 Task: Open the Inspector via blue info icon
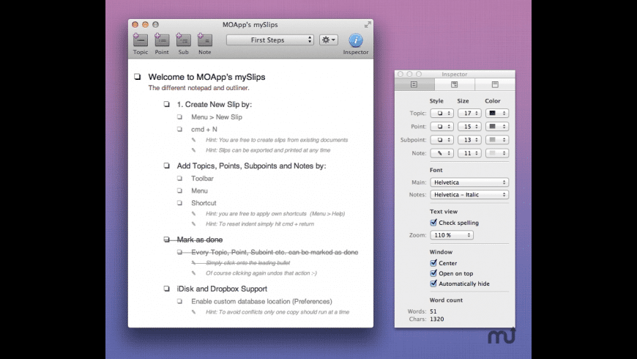pos(355,40)
